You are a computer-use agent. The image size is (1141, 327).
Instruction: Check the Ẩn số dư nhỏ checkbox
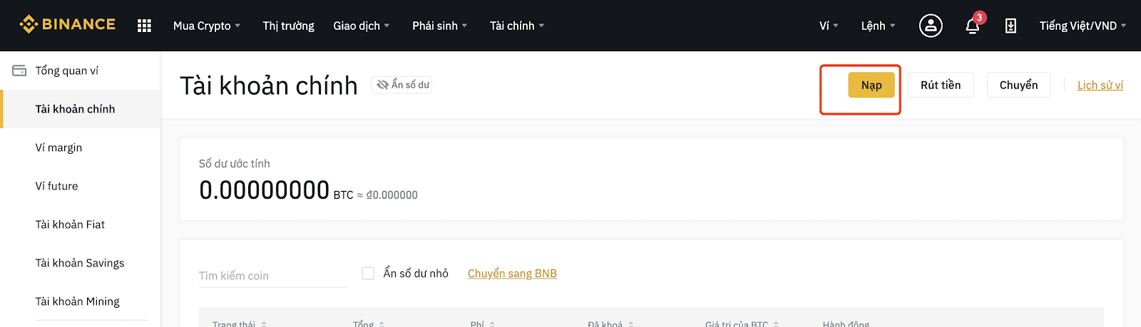point(368,273)
